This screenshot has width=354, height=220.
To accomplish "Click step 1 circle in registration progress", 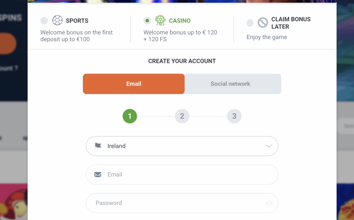I will tap(130, 116).
